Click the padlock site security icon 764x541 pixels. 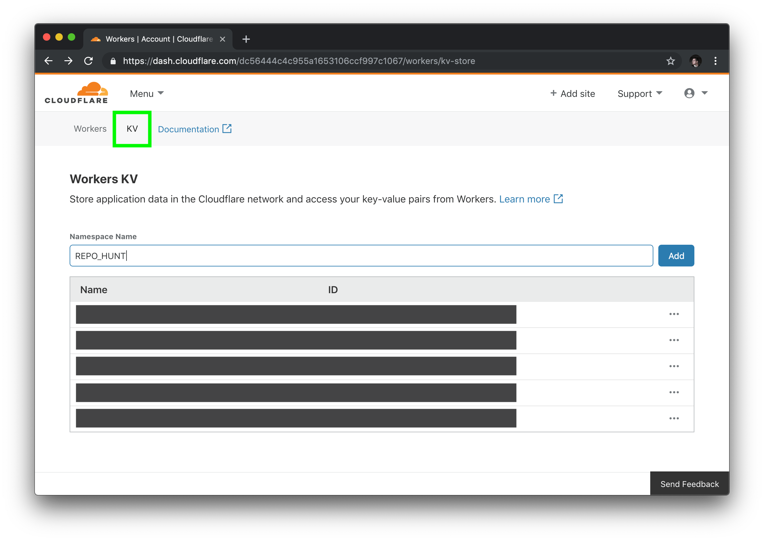[113, 61]
